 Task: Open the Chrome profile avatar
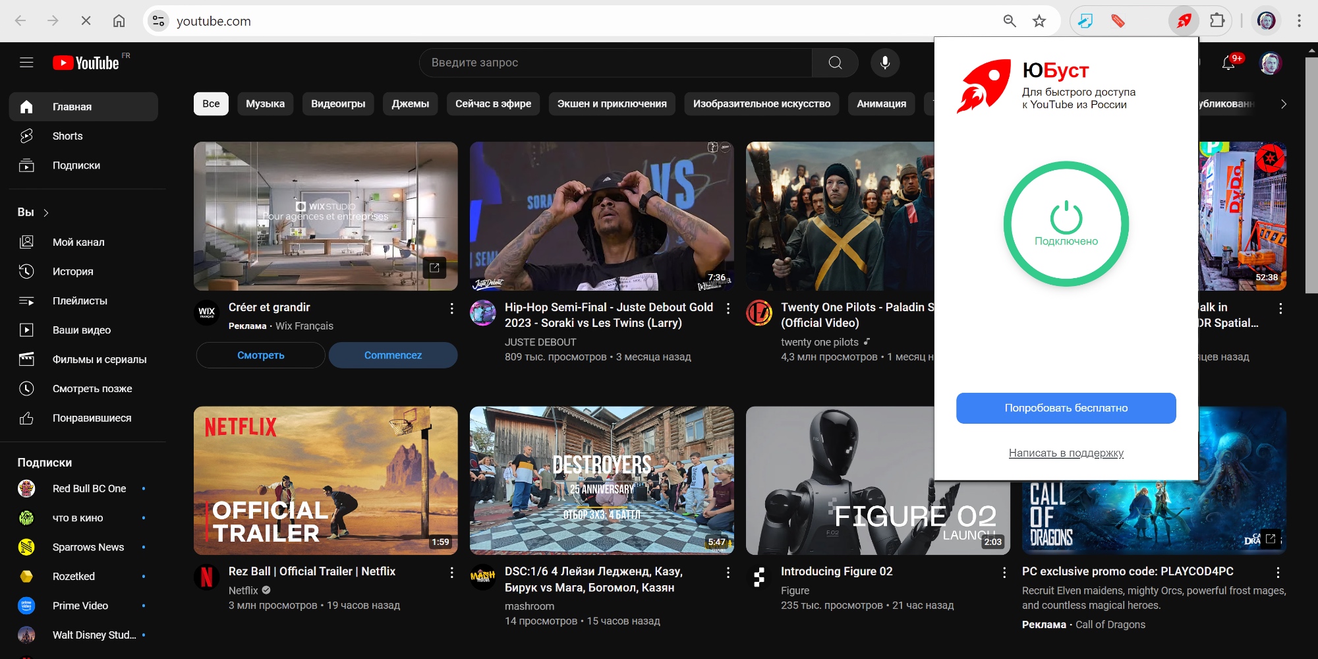1266,21
